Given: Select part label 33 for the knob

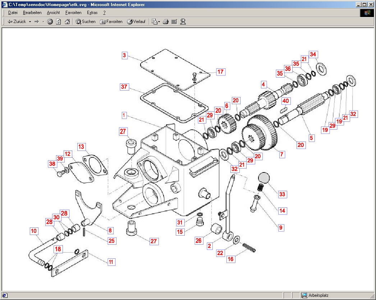Looking at the screenshot, I should 282,194.
